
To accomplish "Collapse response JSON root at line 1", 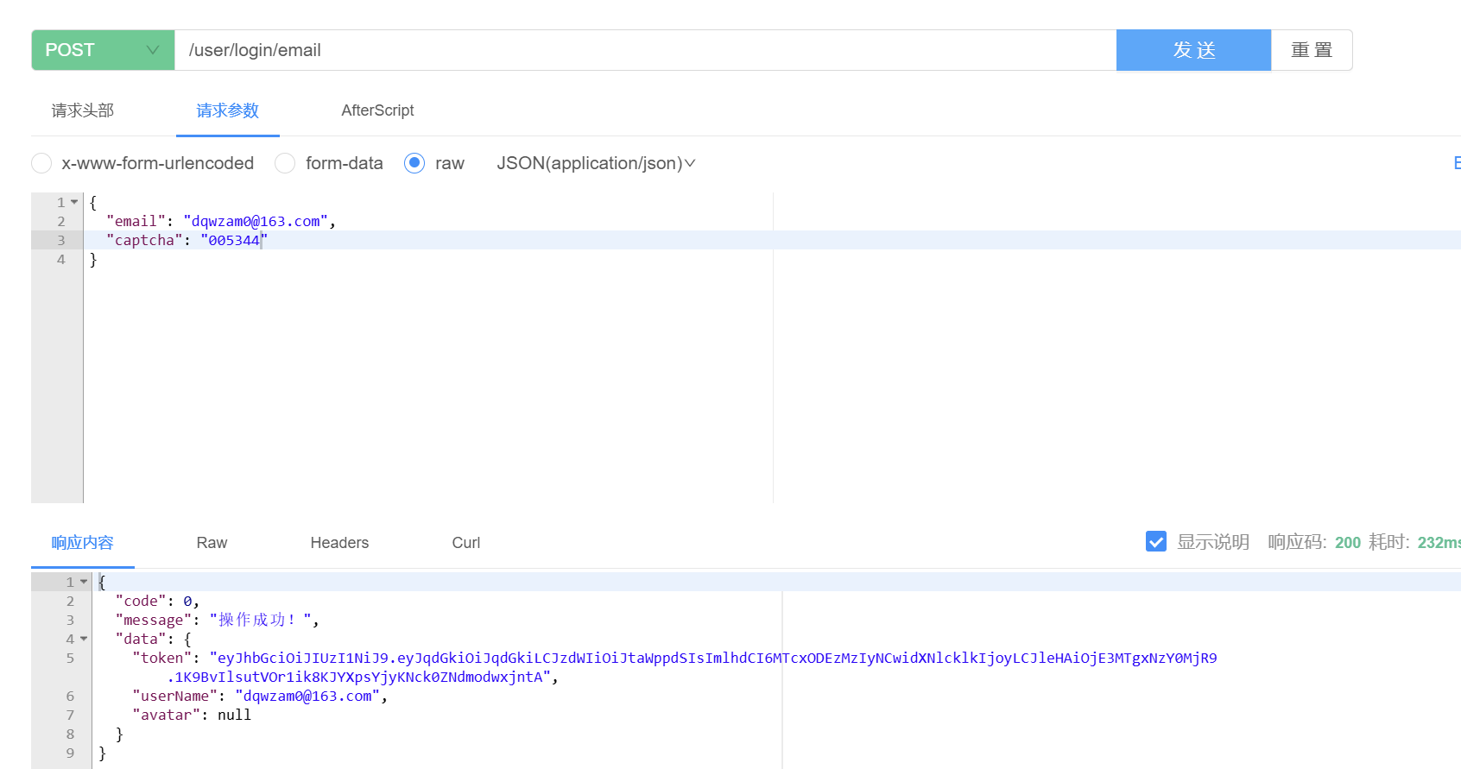I will pos(84,582).
